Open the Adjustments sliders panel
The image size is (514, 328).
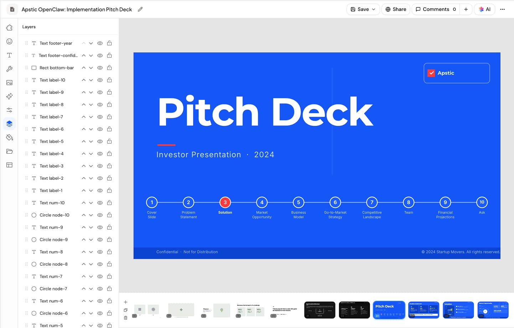tap(9, 110)
